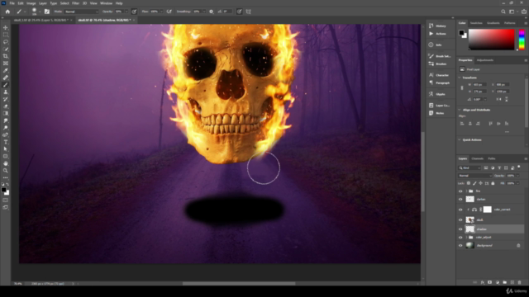The image size is (529, 297).
Task: Select the Hand tool
Action: [6, 163]
